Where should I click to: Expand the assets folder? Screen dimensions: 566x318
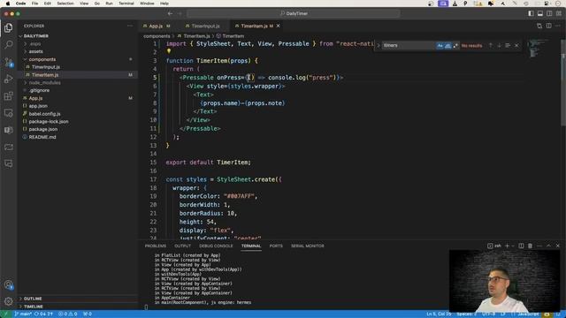click(78, 51)
